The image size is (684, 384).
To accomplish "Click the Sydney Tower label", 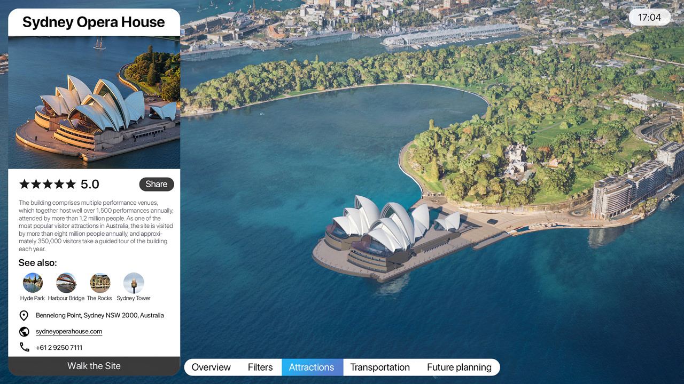I will pyautogui.click(x=134, y=298).
